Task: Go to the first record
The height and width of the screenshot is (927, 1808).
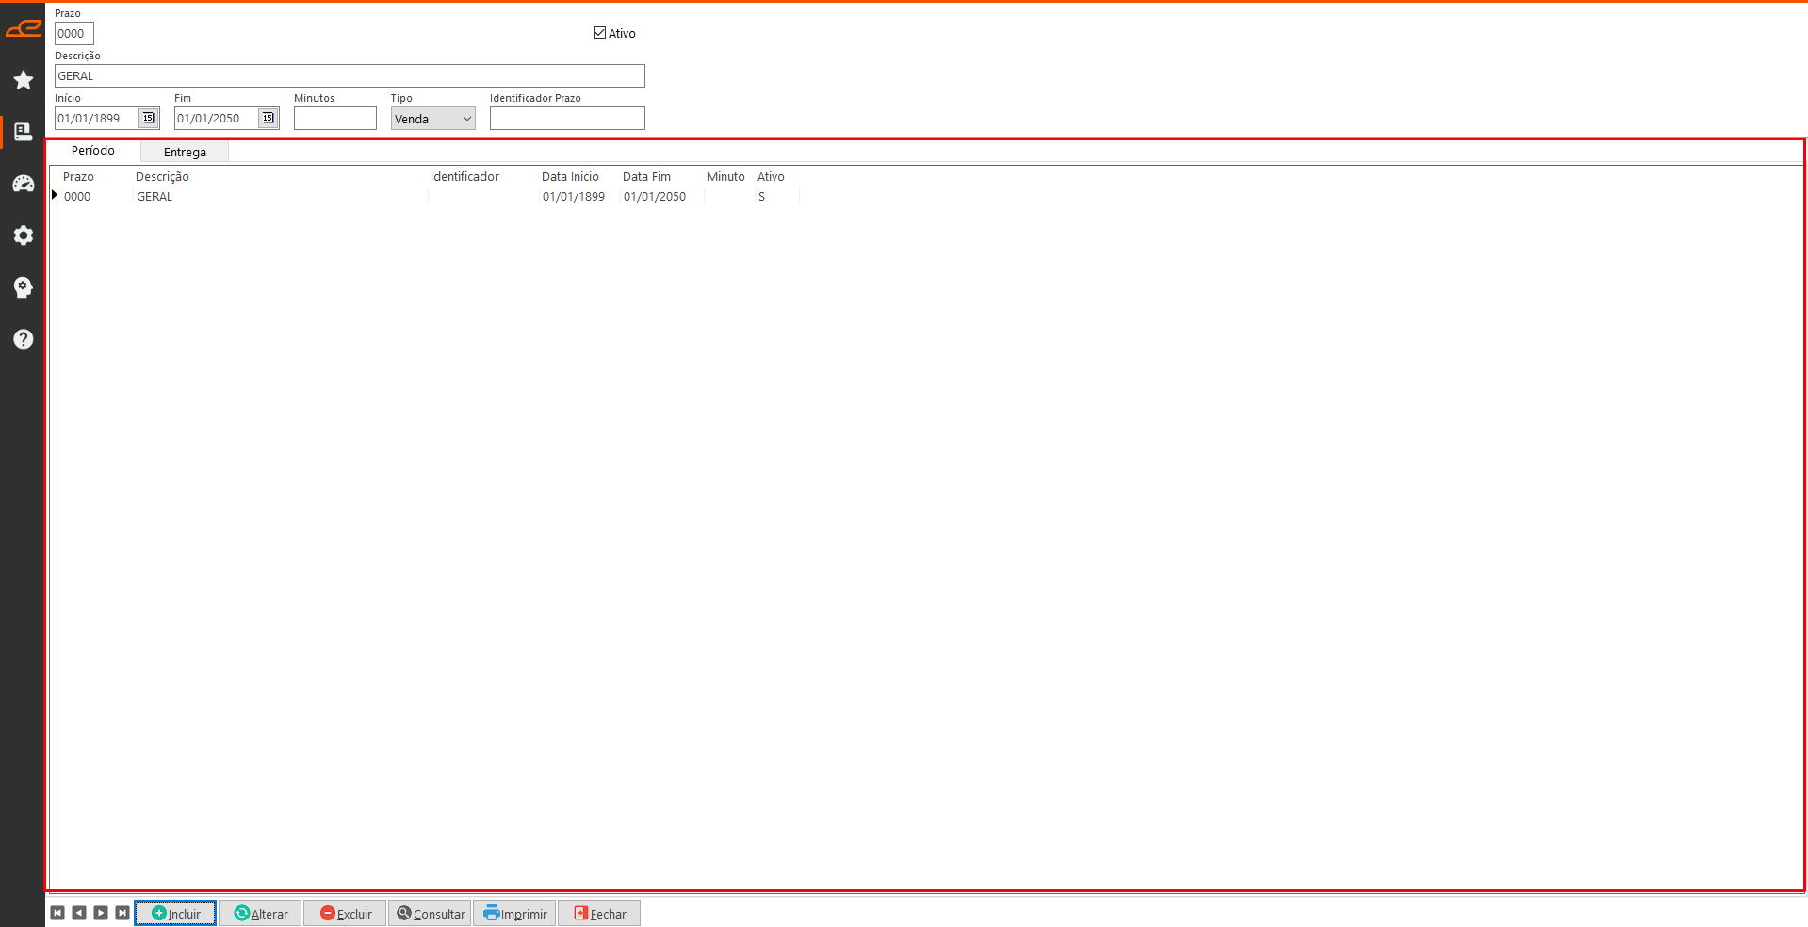Action: (x=57, y=913)
